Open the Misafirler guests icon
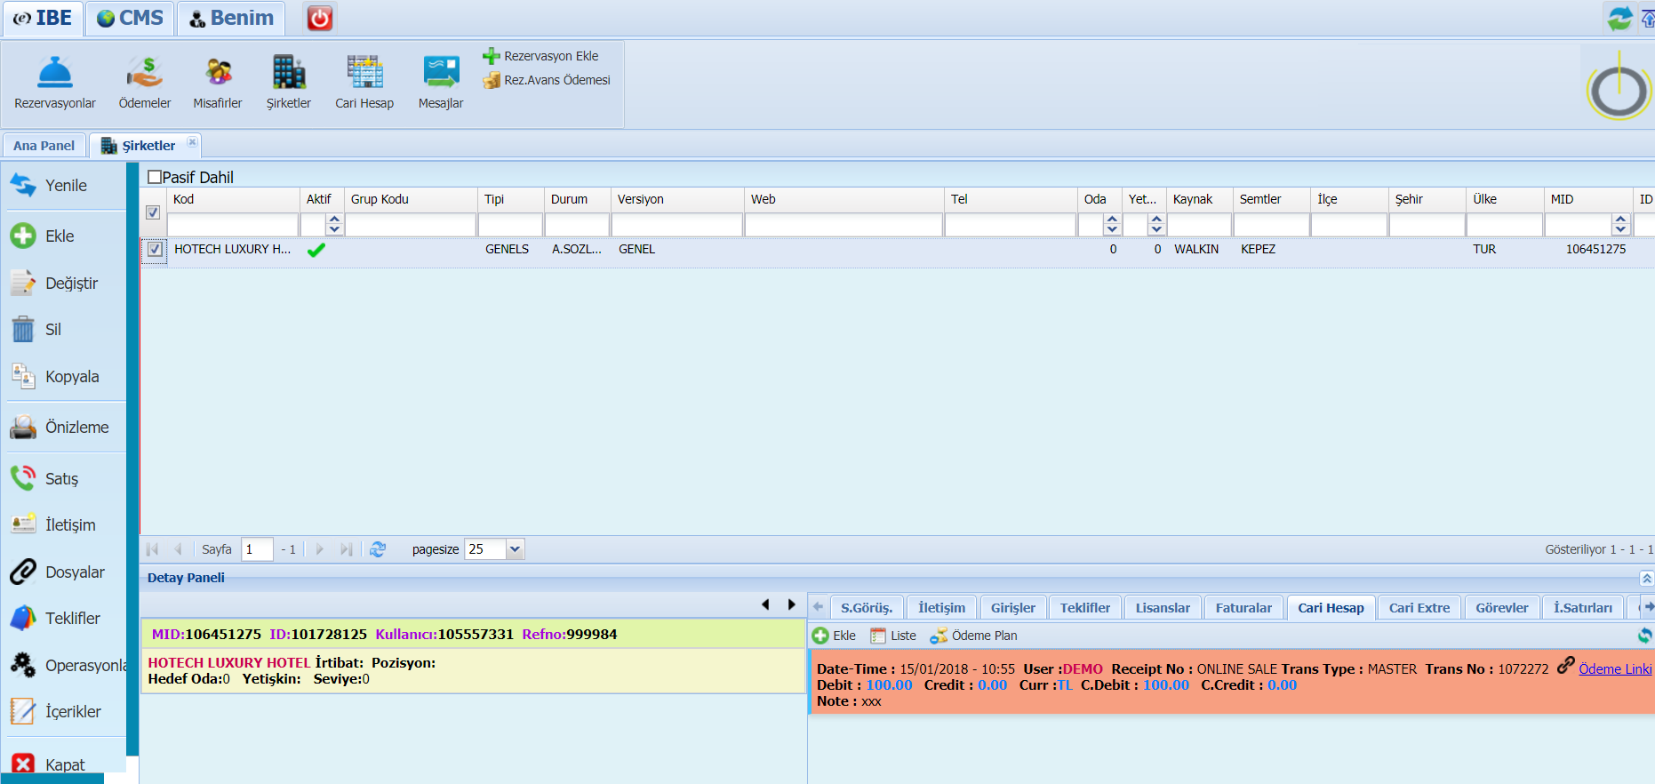 coord(218,73)
